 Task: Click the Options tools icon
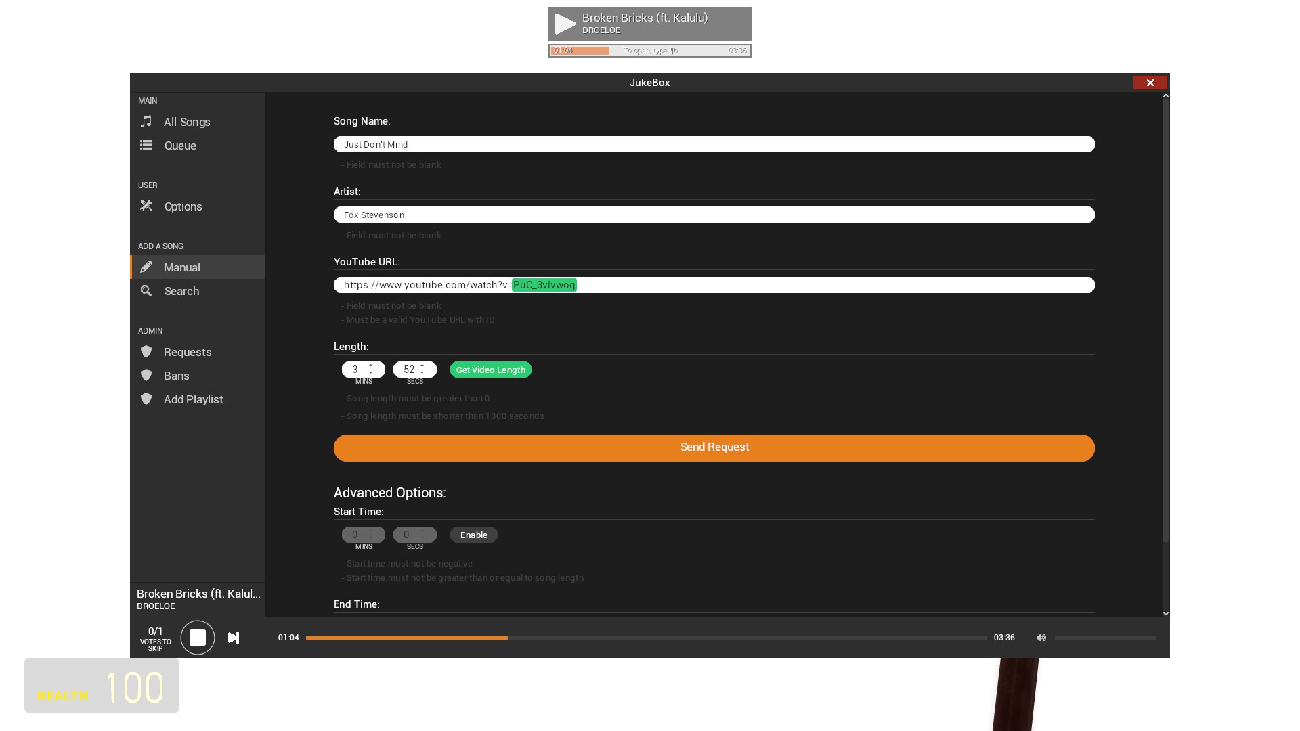[146, 206]
